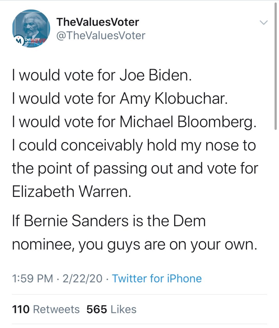The height and width of the screenshot is (328, 279).
Task: Click the Joe Biden line of tweet
Action: pyautogui.click(x=101, y=75)
